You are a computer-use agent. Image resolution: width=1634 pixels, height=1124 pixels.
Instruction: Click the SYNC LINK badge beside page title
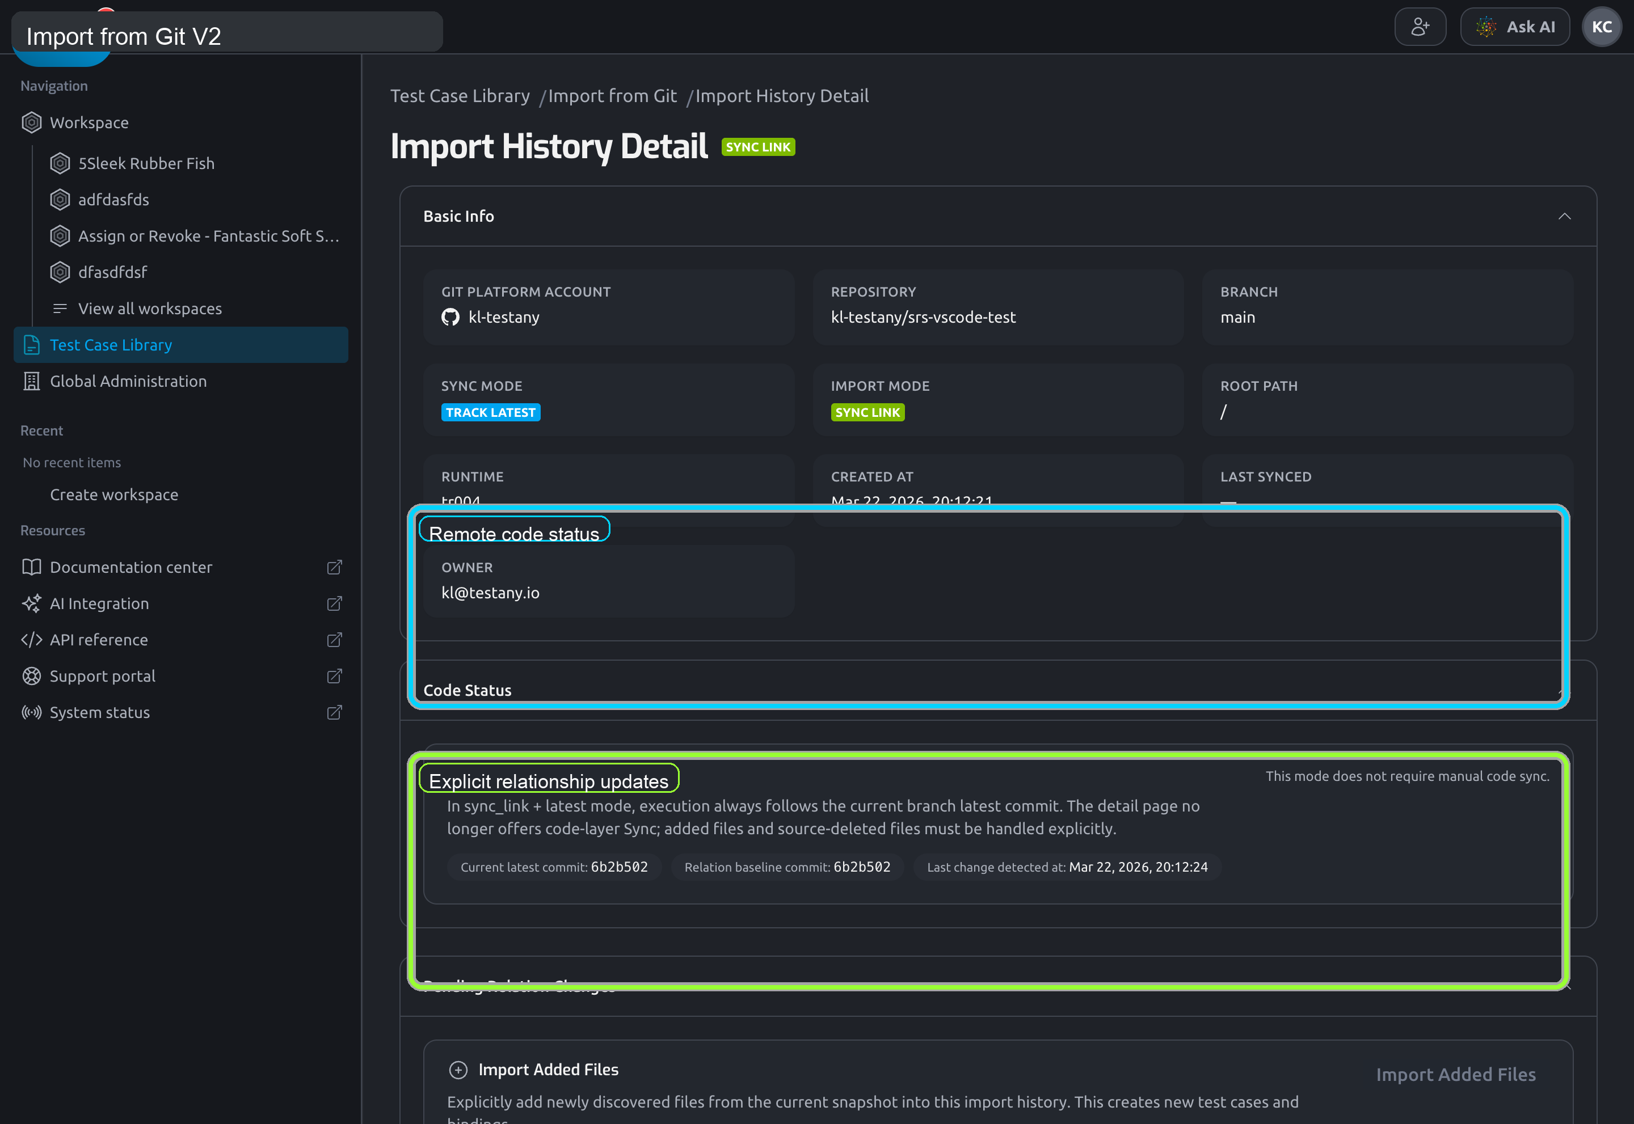758,147
